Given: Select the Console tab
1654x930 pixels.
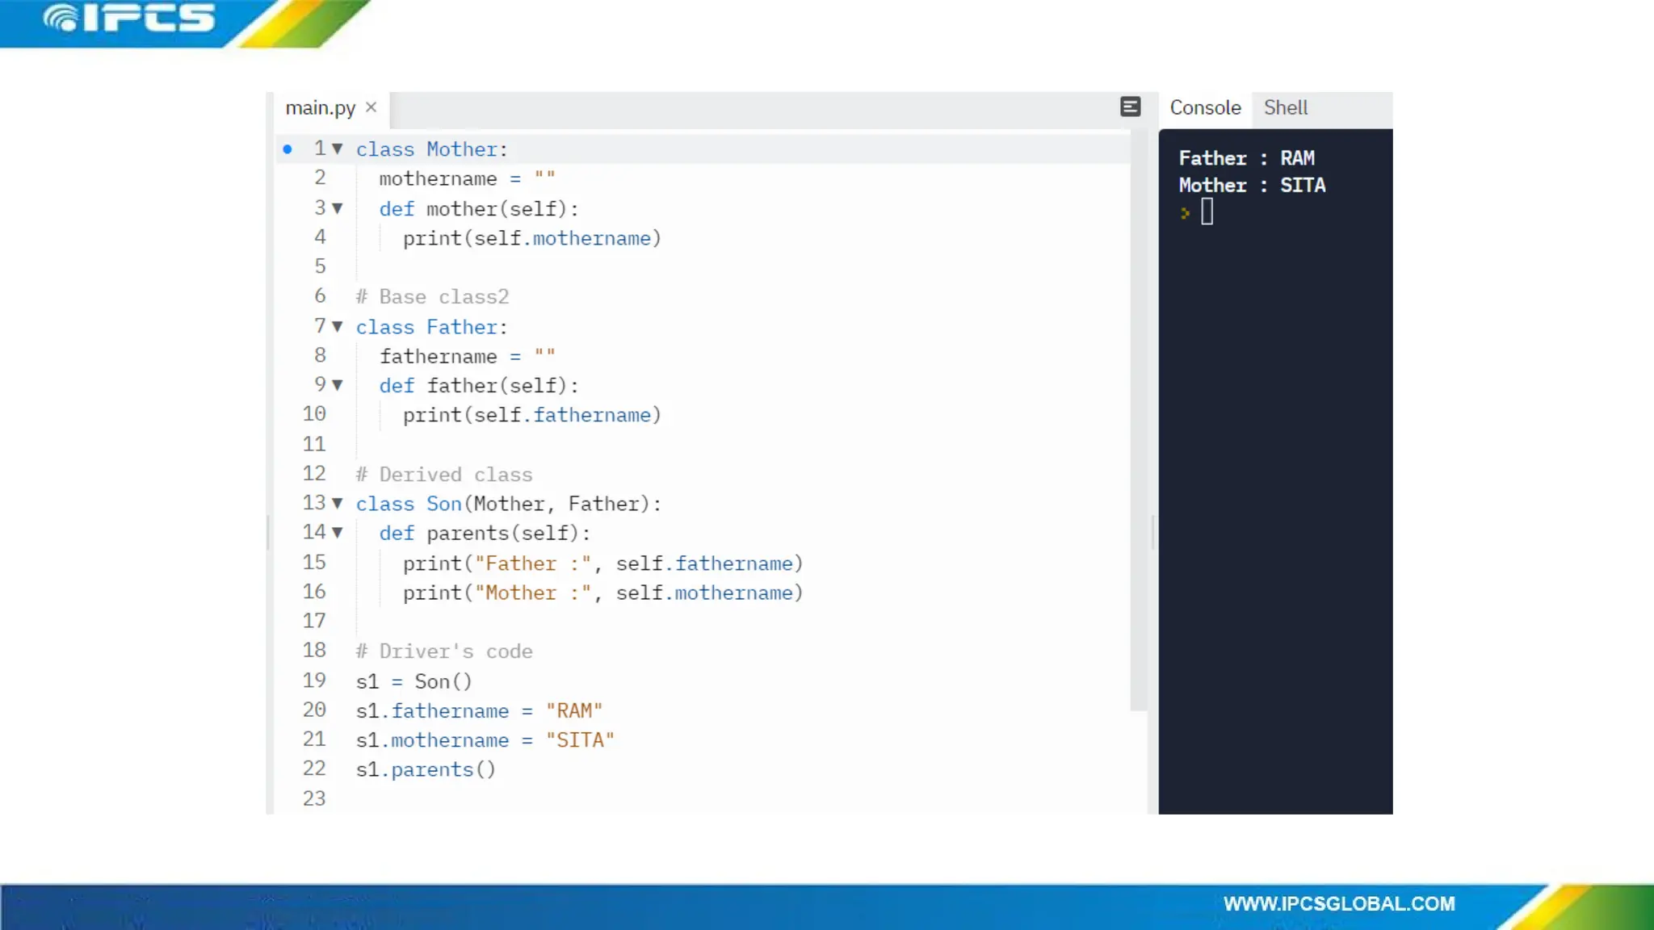Looking at the screenshot, I should click(x=1205, y=107).
